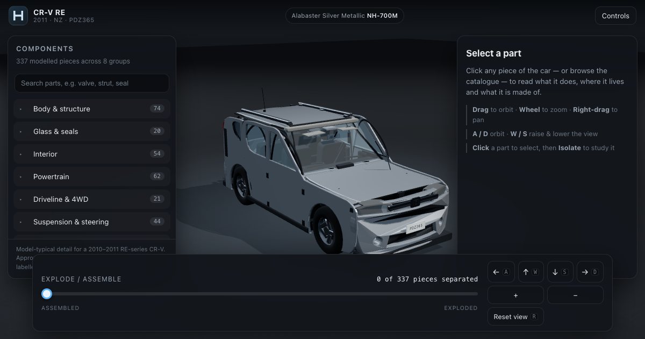Zoom out with the minus button

[575, 295]
